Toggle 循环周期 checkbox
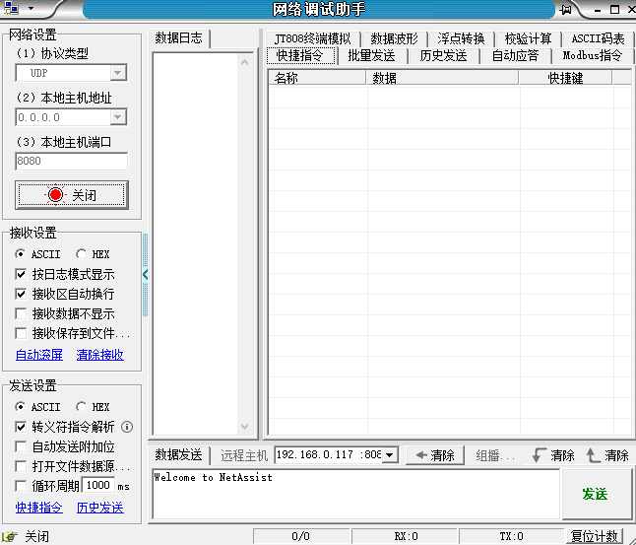Viewport: 636px width, 545px height. coord(22,486)
